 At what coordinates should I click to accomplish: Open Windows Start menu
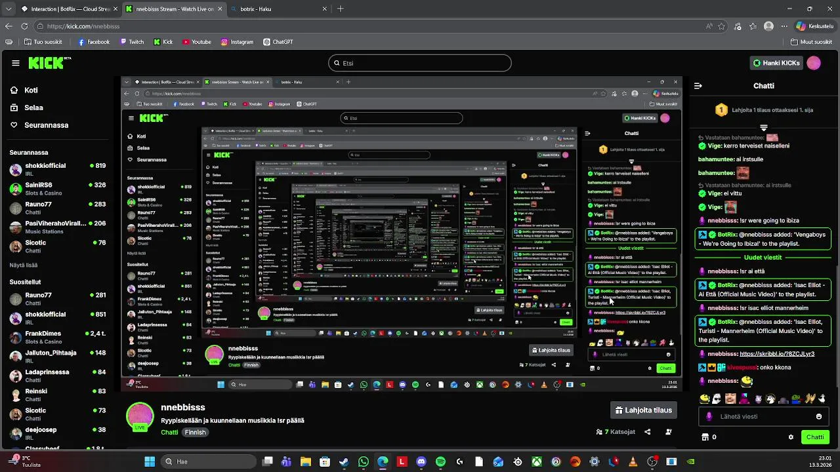click(150, 462)
